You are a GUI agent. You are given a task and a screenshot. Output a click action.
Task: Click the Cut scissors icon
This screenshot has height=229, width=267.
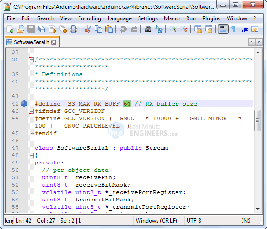pyautogui.click(x=88, y=29)
